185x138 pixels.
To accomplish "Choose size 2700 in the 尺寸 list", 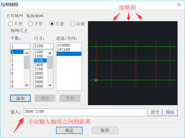I will (40, 69).
